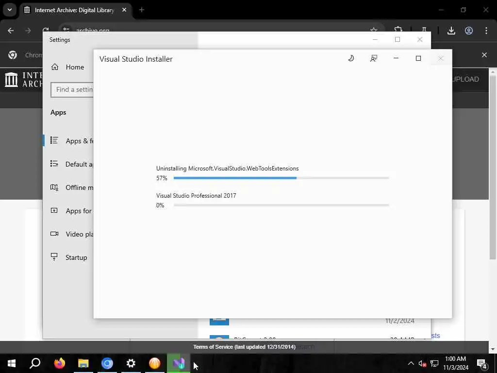Viewport: 497px width, 373px height.
Task: Open the network tray icon
Action: 434,363
